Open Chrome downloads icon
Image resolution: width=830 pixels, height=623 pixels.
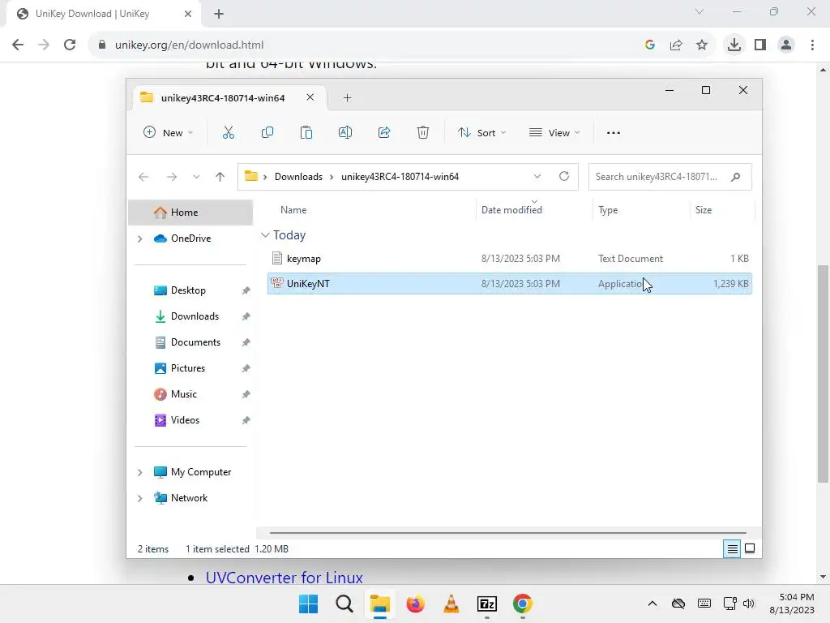pos(734,45)
